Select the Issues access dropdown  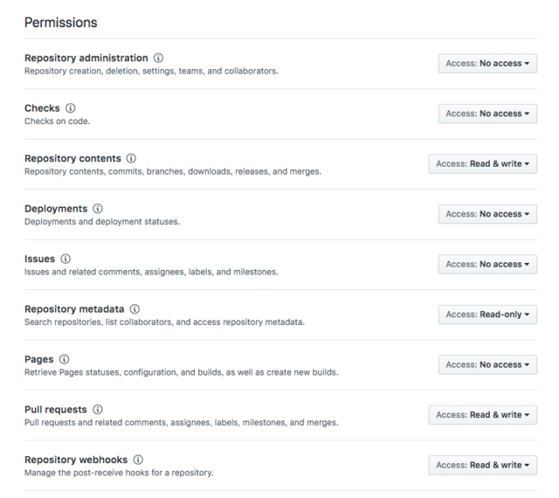point(487,265)
